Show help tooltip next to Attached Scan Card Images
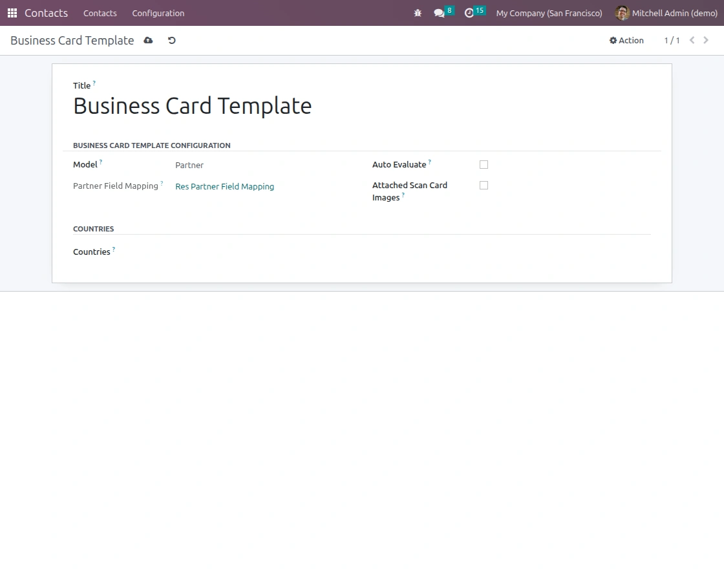This screenshot has width=724, height=569. pyautogui.click(x=403, y=195)
